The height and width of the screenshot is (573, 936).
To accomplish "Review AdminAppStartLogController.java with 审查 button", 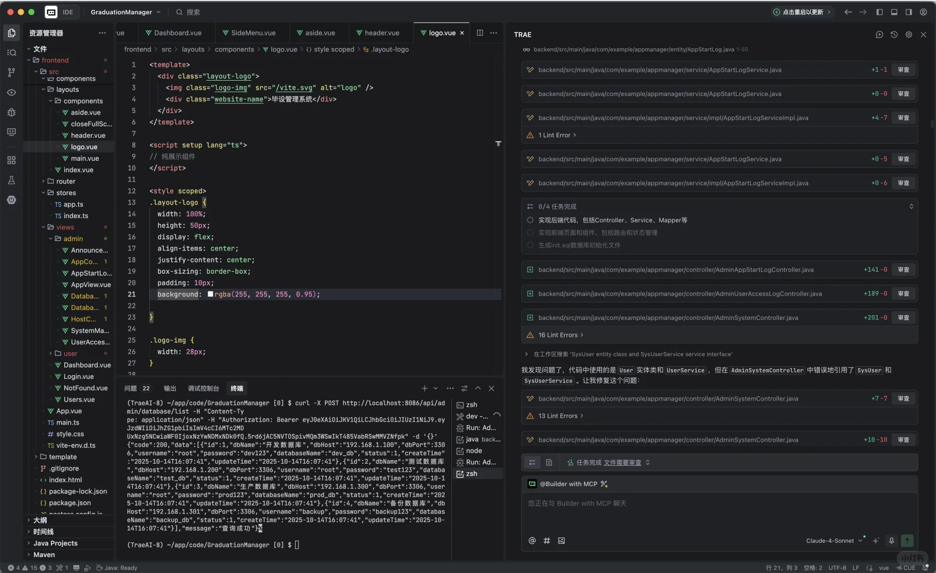I will tap(904, 270).
